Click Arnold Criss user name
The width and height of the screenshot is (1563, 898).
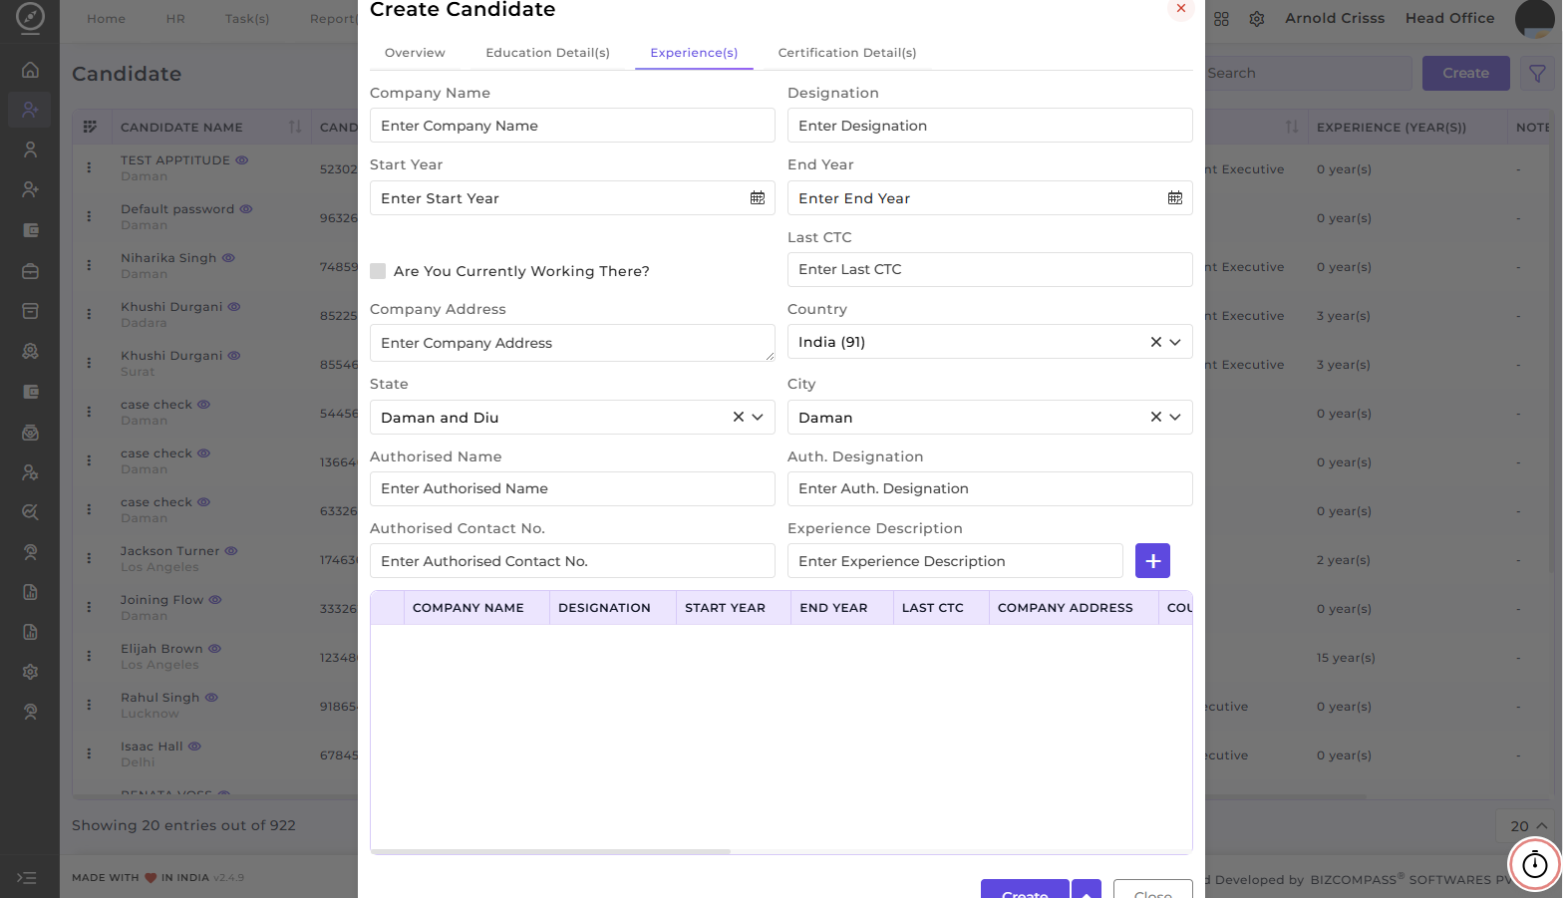pyautogui.click(x=1335, y=18)
